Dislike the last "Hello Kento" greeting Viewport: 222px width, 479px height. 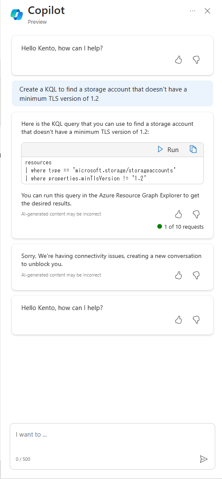(196, 319)
